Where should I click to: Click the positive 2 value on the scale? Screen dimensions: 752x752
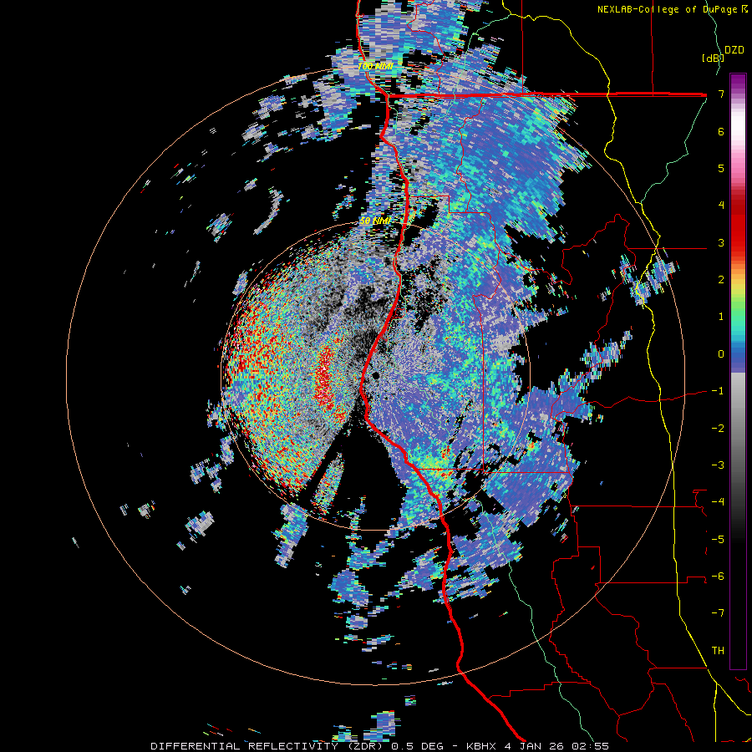[721, 280]
